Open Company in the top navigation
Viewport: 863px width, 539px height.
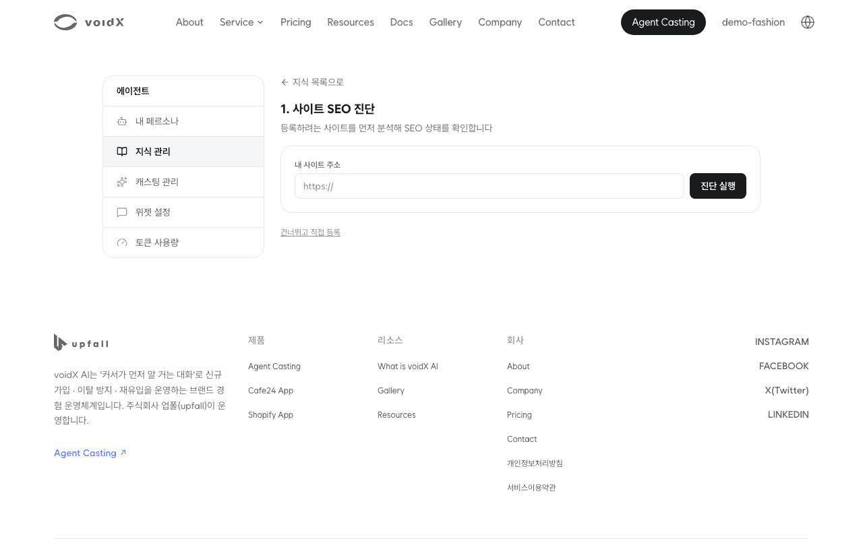500,22
